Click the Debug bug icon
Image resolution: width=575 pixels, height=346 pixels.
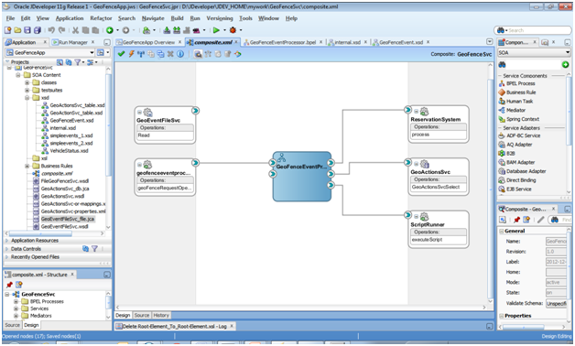point(233,30)
